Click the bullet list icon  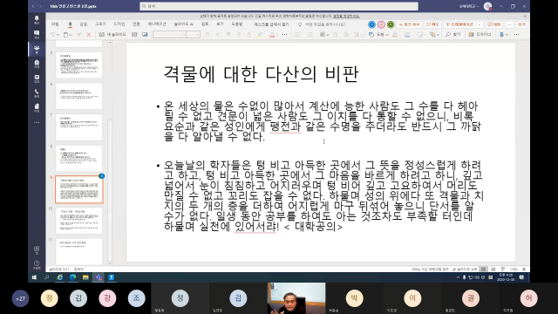(x=297, y=35)
